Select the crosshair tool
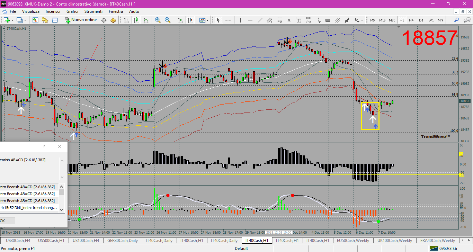This screenshot has height=252, width=473. [x=228, y=20]
